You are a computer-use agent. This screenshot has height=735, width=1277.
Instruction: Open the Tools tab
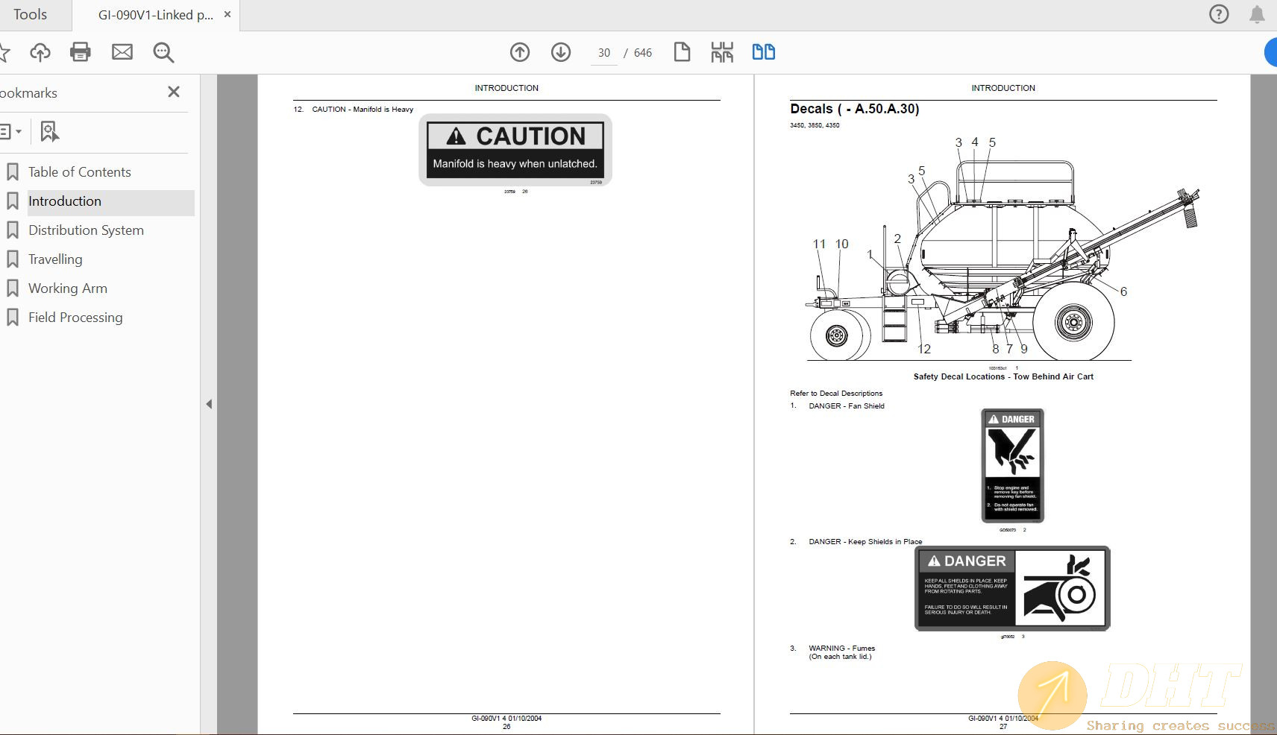pyautogui.click(x=30, y=15)
